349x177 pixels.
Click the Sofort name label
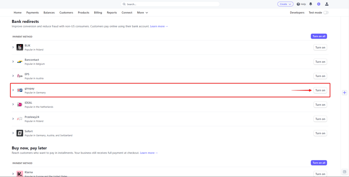(x=29, y=131)
